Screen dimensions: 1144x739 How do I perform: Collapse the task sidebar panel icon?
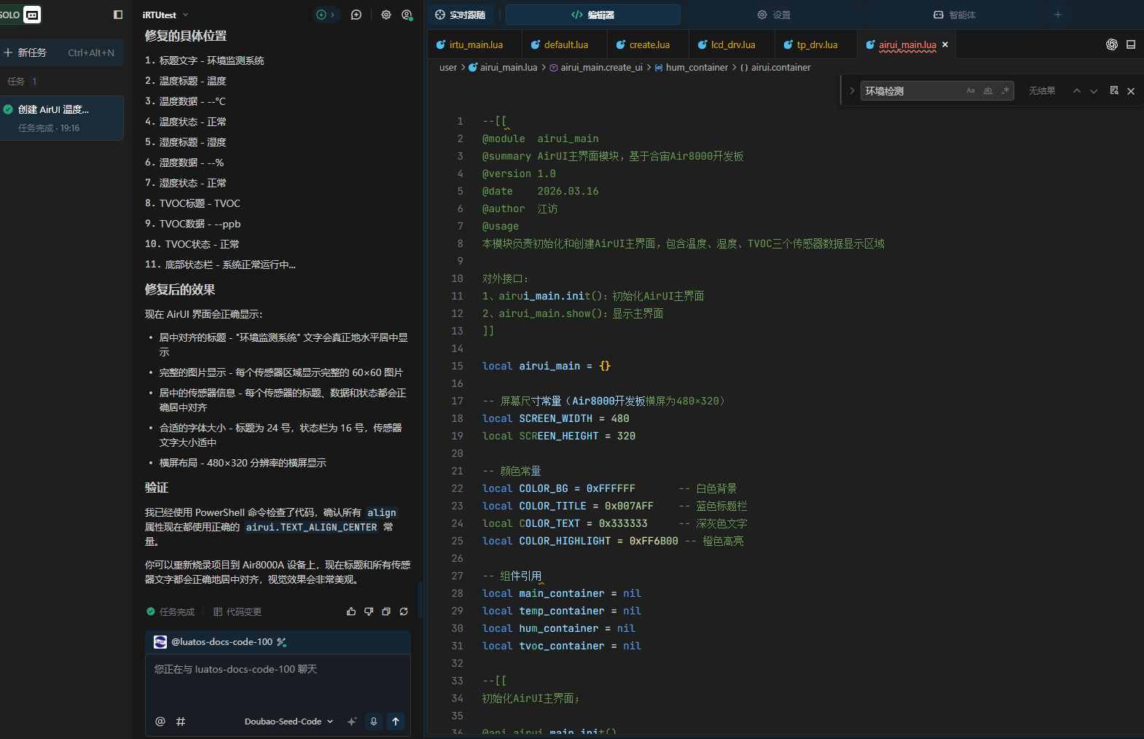(x=118, y=15)
